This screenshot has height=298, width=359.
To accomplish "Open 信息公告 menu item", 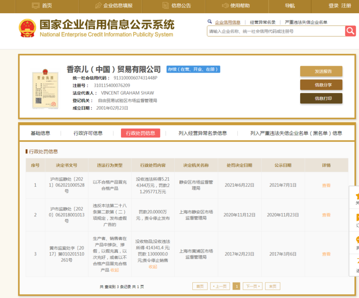I will pyautogui.click(x=181, y=5).
